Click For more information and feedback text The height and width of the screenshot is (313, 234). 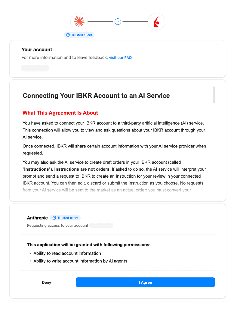tap(65, 58)
